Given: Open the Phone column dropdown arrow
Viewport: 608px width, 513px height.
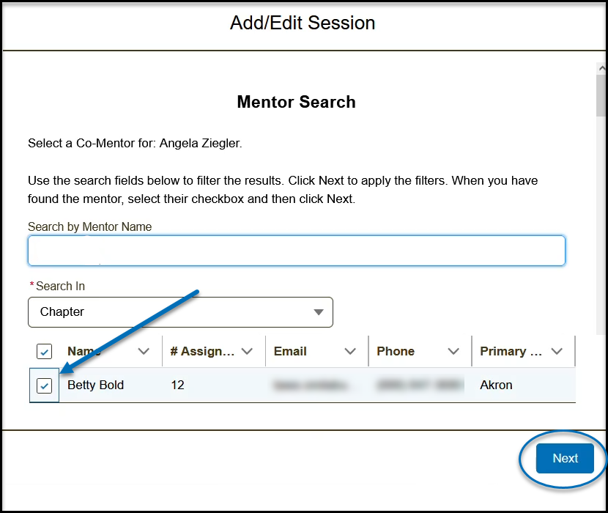Looking at the screenshot, I should 453,351.
